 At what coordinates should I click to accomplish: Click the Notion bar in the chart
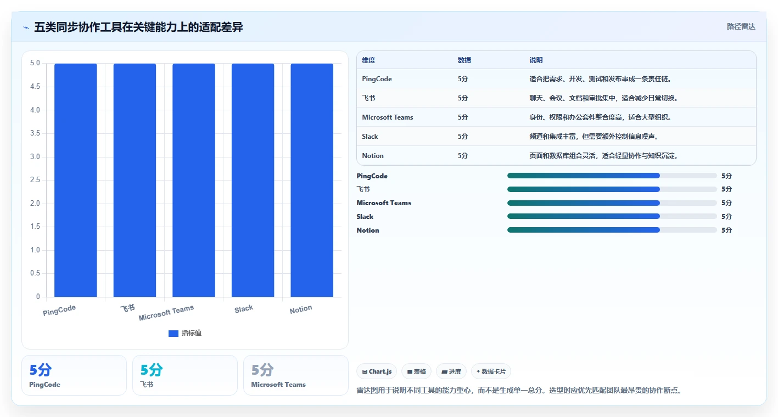(312, 180)
